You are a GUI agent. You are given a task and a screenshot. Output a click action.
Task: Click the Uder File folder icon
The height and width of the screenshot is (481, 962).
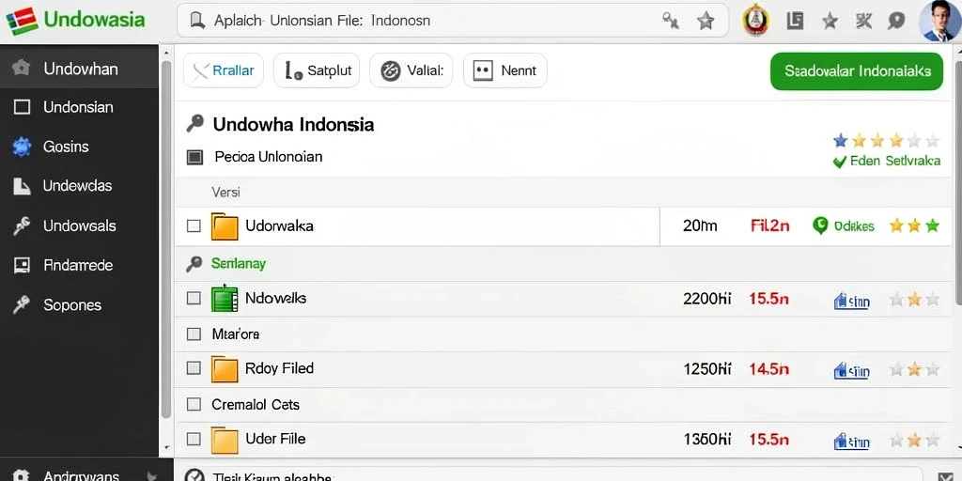click(x=224, y=440)
